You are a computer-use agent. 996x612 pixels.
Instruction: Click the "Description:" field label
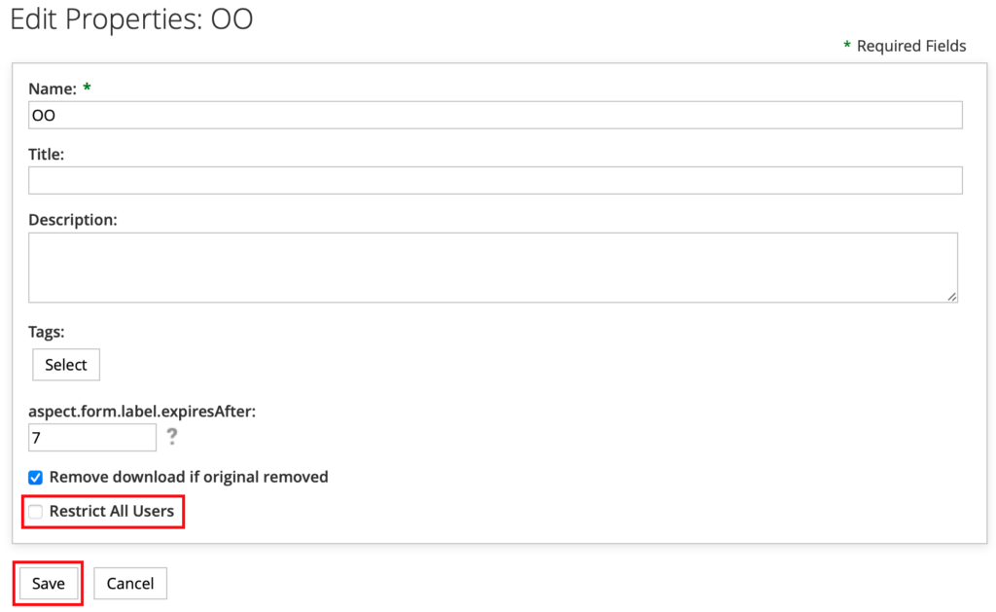point(73,220)
